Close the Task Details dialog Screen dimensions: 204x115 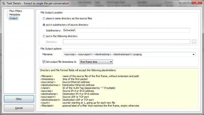[x=197, y=3]
